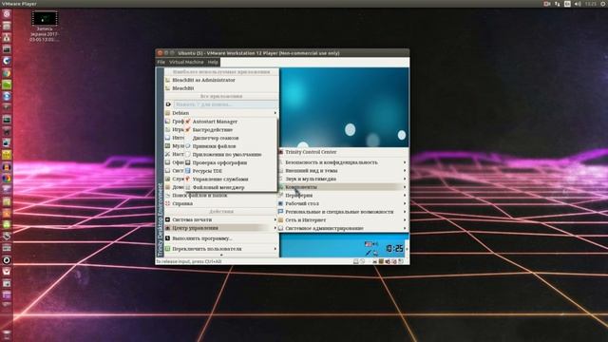
Task: Click the menu search input field
Action: [226, 104]
